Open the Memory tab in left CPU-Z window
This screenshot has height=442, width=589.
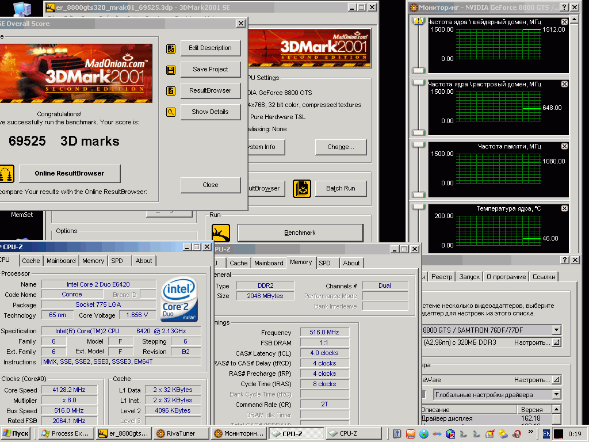coord(93,261)
